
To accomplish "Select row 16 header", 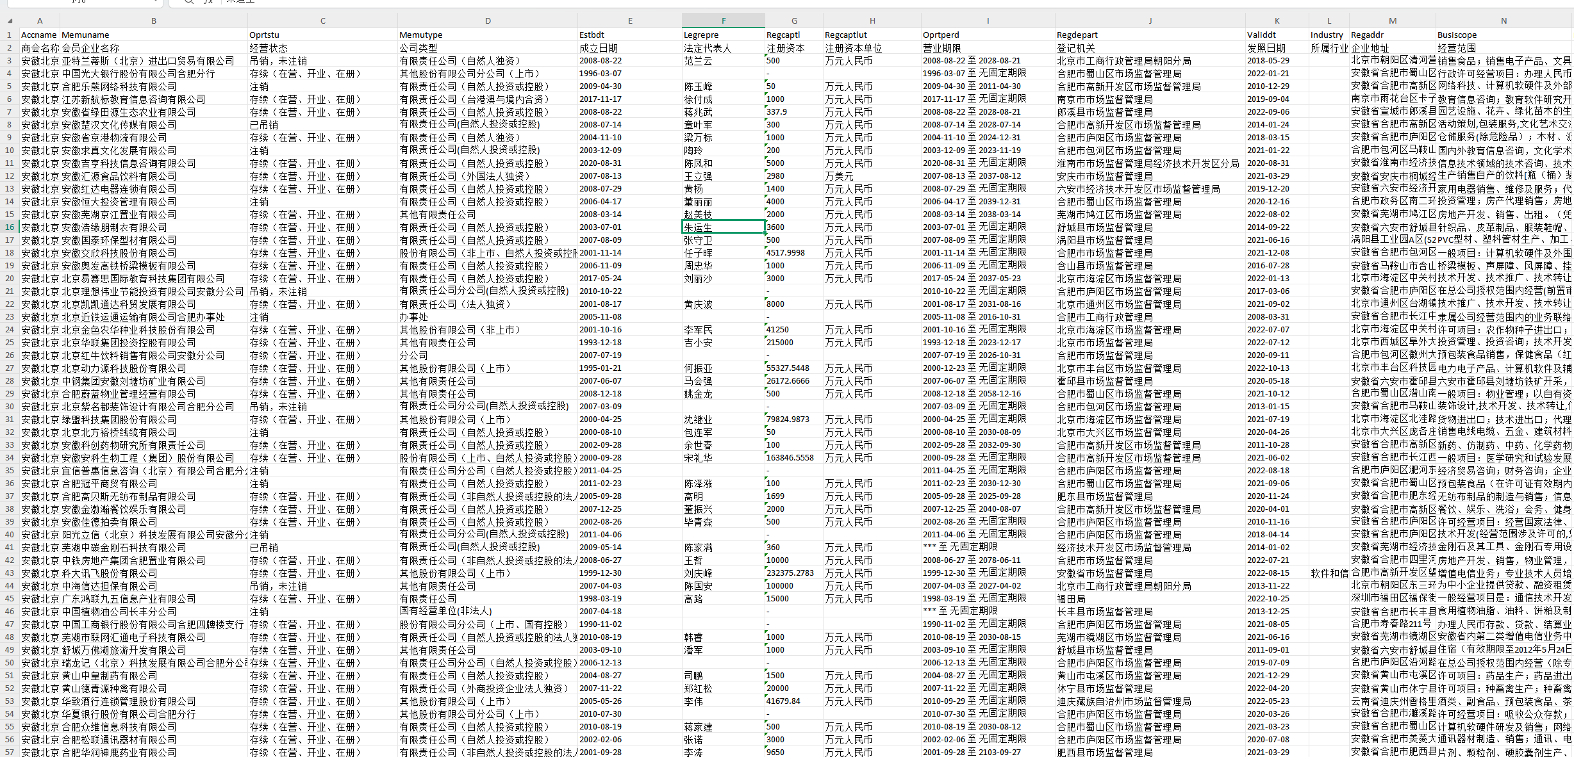I will pyautogui.click(x=9, y=227).
